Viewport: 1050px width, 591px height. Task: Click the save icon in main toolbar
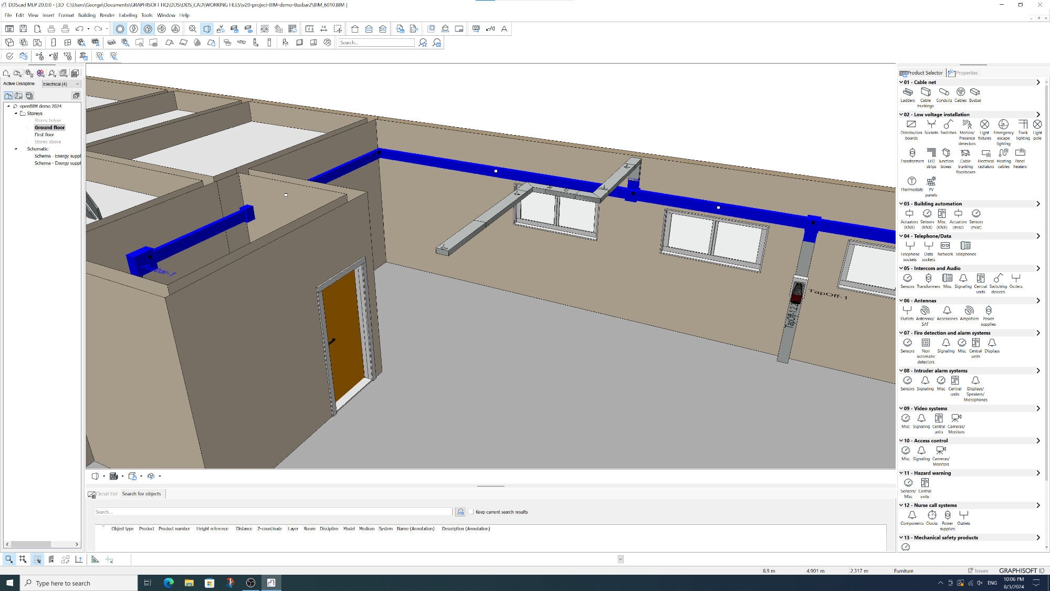[x=23, y=29]
